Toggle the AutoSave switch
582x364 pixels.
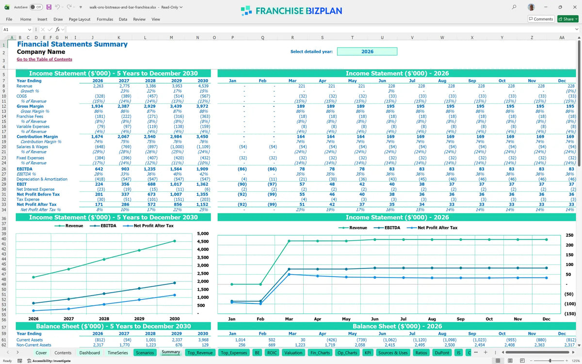tap(36, 7)
